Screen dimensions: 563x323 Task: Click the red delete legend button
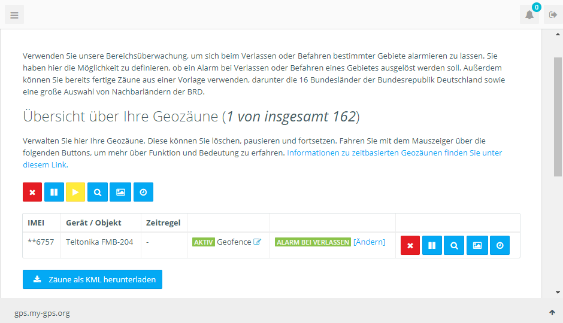tap(32, 192)
